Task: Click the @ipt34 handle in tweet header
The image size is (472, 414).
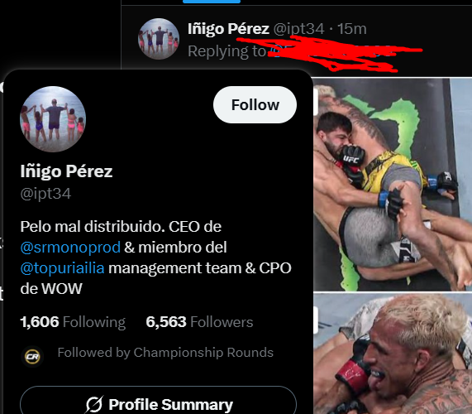Action: 299,29
